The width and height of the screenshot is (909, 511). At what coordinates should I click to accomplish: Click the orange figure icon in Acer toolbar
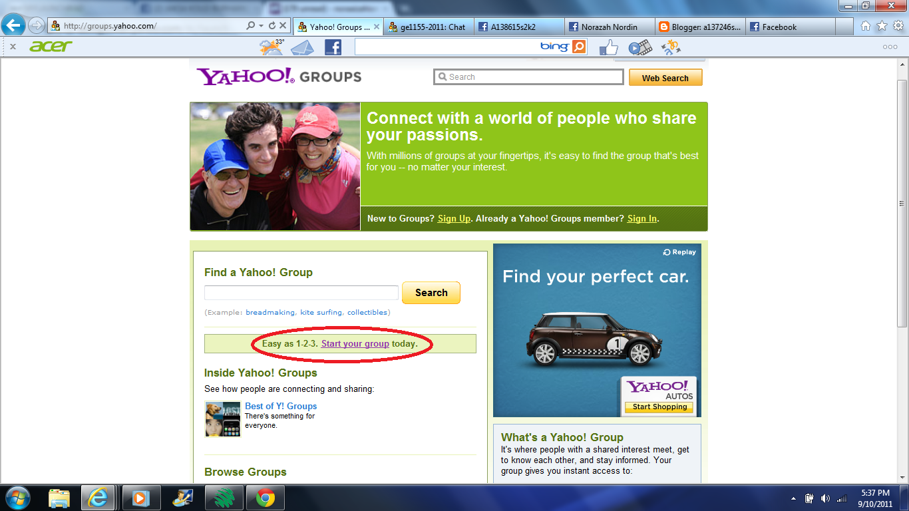tap(671, 47)
